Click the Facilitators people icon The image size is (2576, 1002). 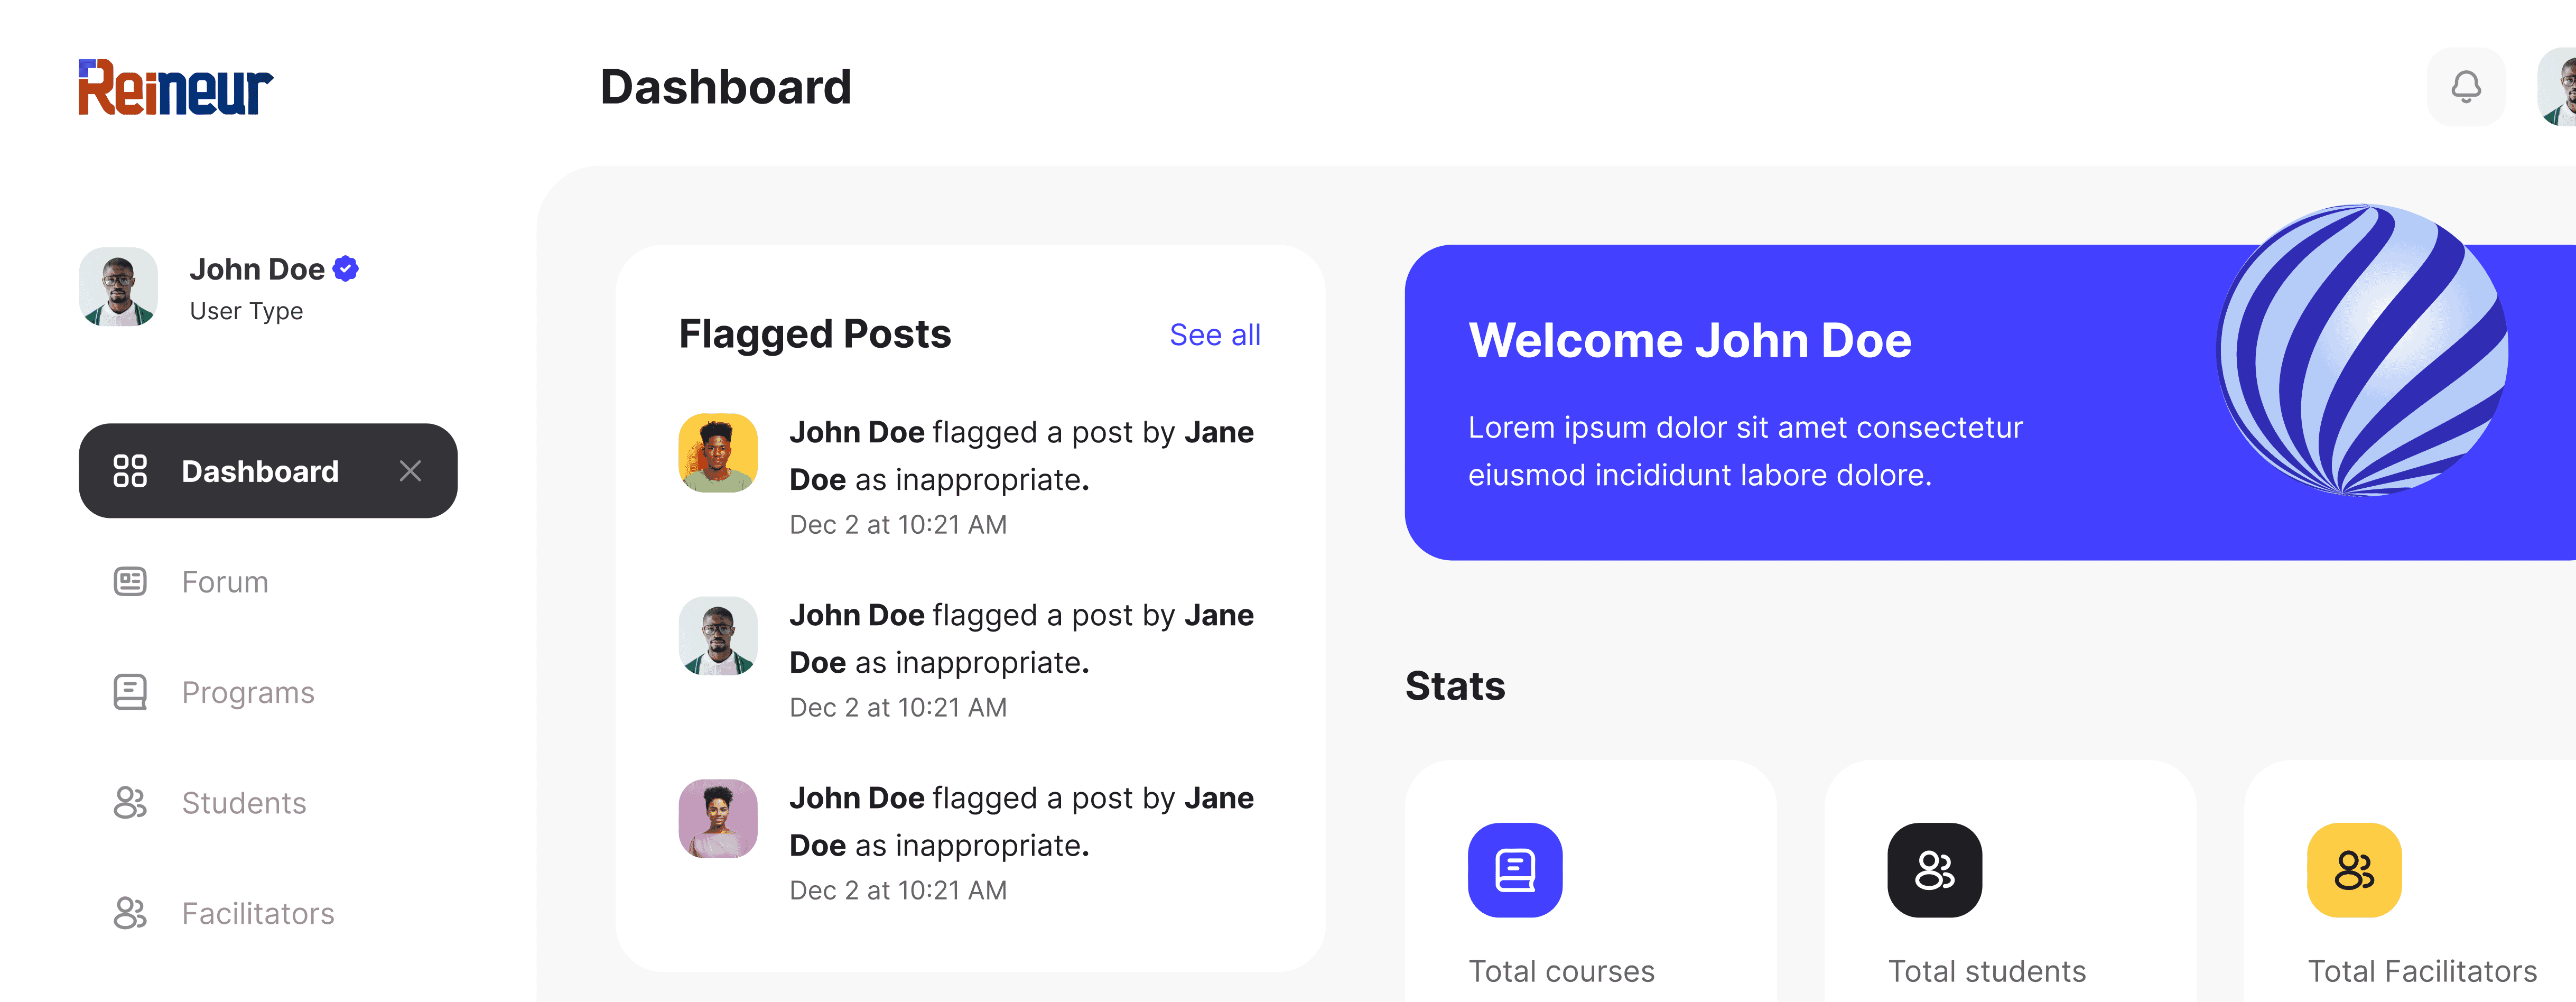130,913
